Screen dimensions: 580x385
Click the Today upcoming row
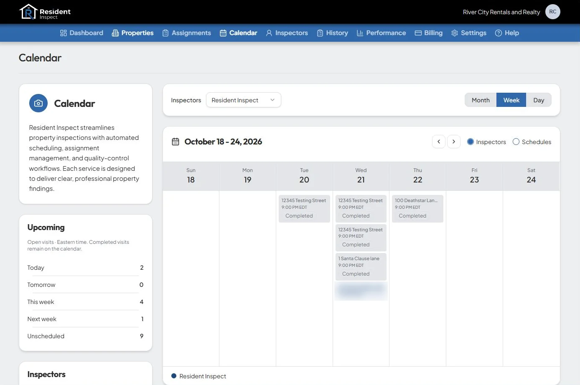(x=85, y=268)
